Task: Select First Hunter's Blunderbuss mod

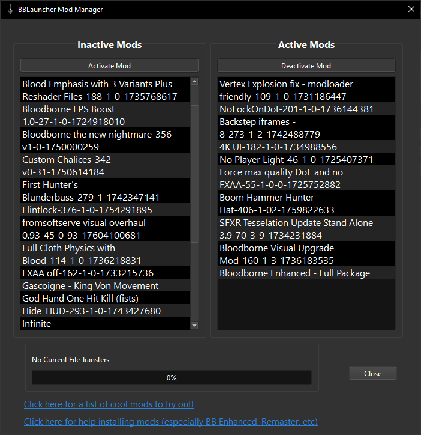Action: [x=106, y=191]
